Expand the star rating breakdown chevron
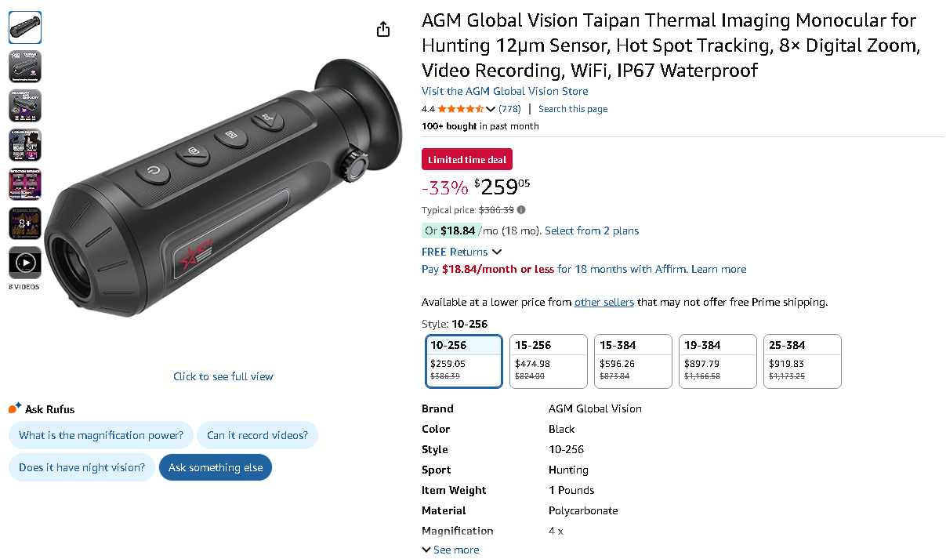Screen dimensions: 946x559 [x=491, y=109]
